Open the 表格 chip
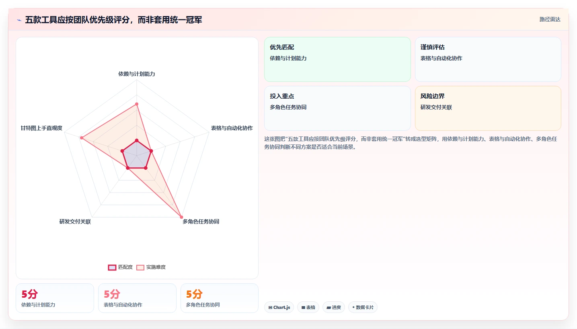This screenshot has width=577, height=329. (308, 307)
